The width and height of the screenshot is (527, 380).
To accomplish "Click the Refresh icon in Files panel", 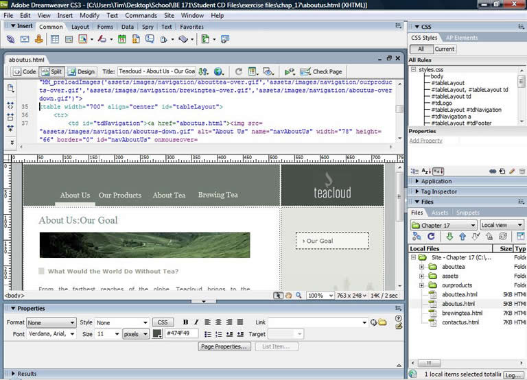I will click(x=431, y=236).
